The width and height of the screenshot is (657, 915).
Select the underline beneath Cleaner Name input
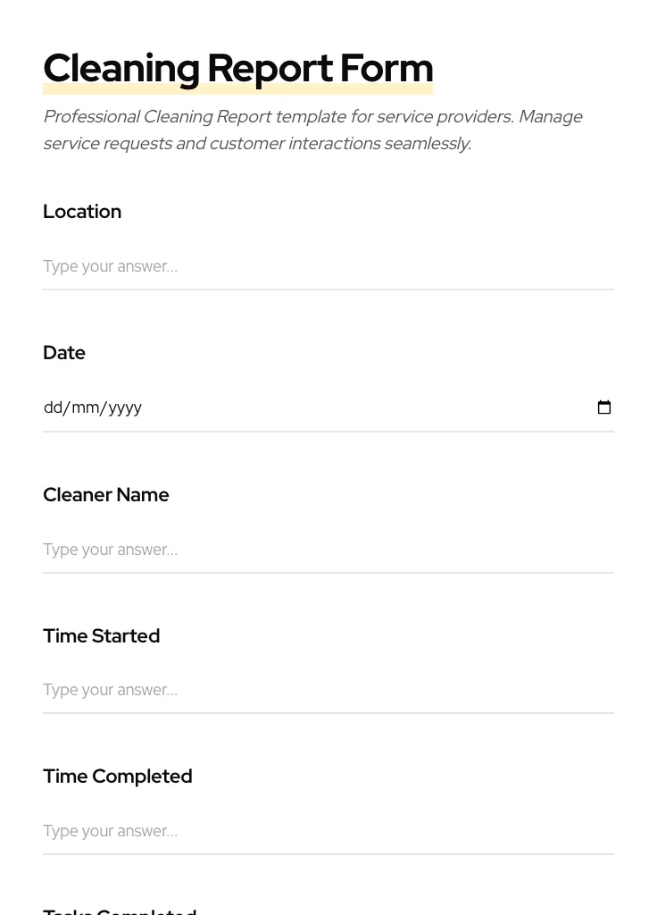(328, 571)
